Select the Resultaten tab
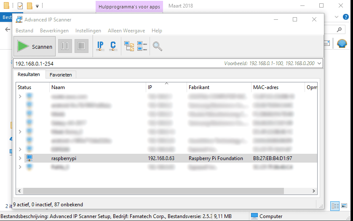353x221 pixels. point(29,74)
